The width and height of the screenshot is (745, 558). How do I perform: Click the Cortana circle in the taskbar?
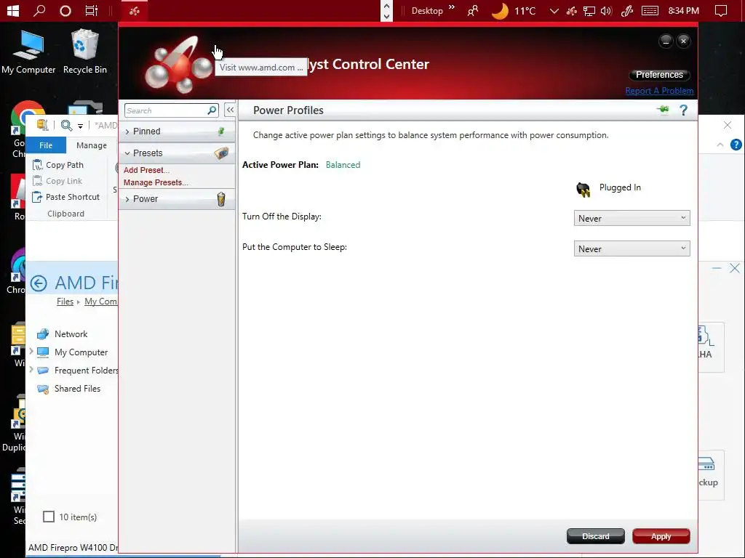tap(65, 10)
